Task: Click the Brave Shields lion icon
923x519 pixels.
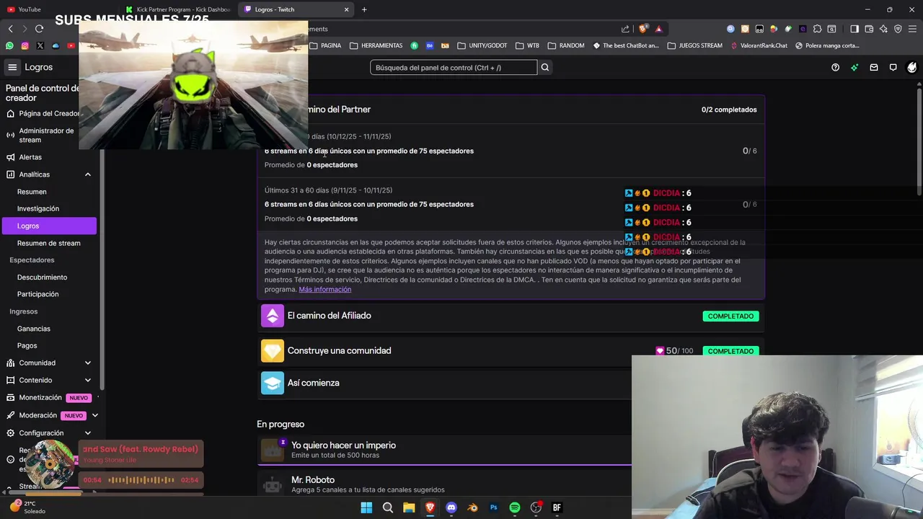Action: 643,29
